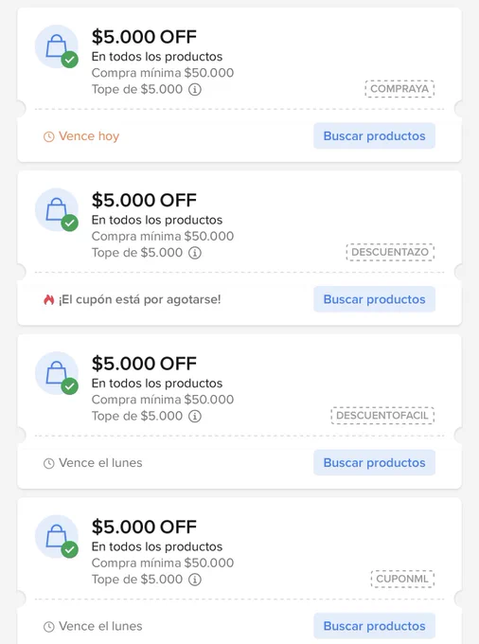Show cap info for CUPONML coupon
The width and height of the screenshot is (479, 644).
pyautogui.click(x=195, y=580)
